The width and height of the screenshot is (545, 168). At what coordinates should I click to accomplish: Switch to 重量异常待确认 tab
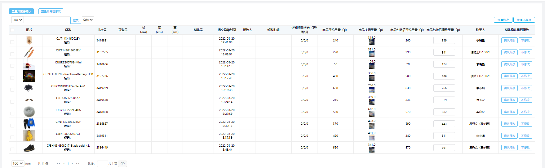tap(21, 11)
